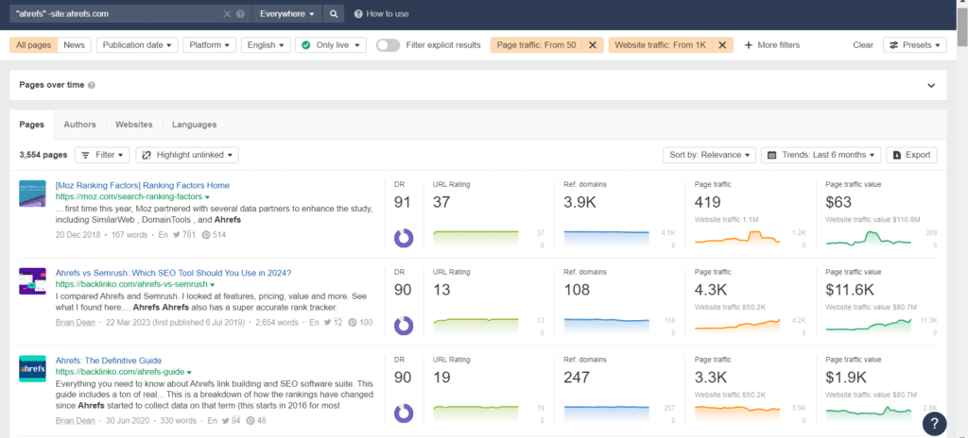Open the Only live dropdown
This screenshot has width=968, height=438.
331,45
